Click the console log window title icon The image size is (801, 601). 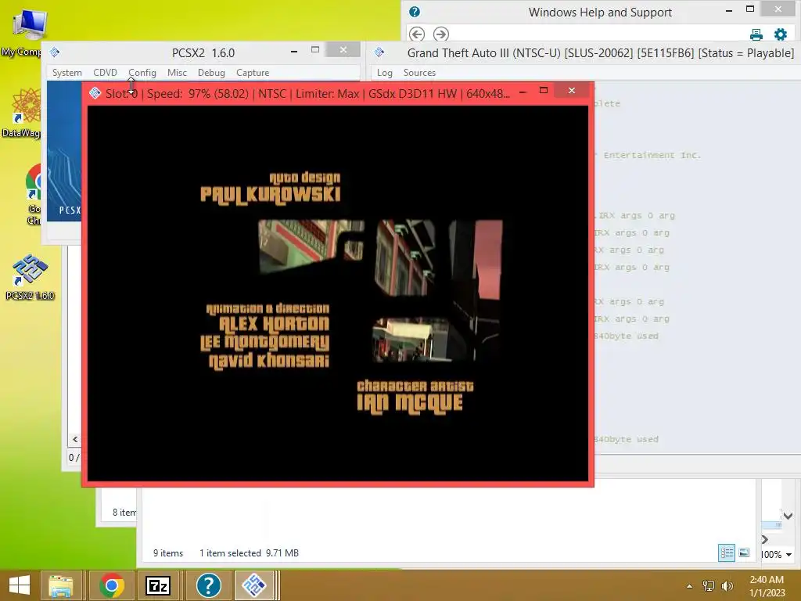[379, 52]
